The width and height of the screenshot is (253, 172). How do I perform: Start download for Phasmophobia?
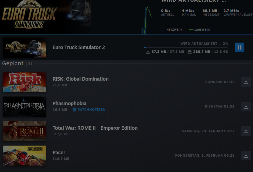click(246, 106)
